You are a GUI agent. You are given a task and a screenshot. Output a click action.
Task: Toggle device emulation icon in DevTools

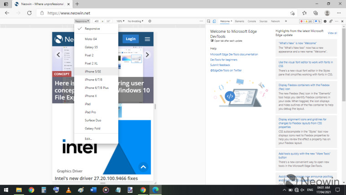214,21
